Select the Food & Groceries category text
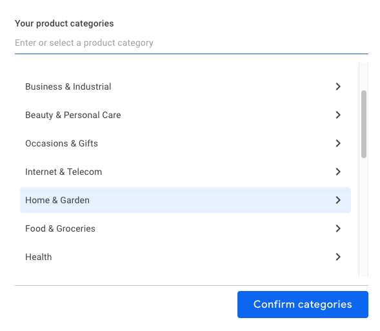Image resolution: width=380 pixels, height=331 pixels. [60, 228]
